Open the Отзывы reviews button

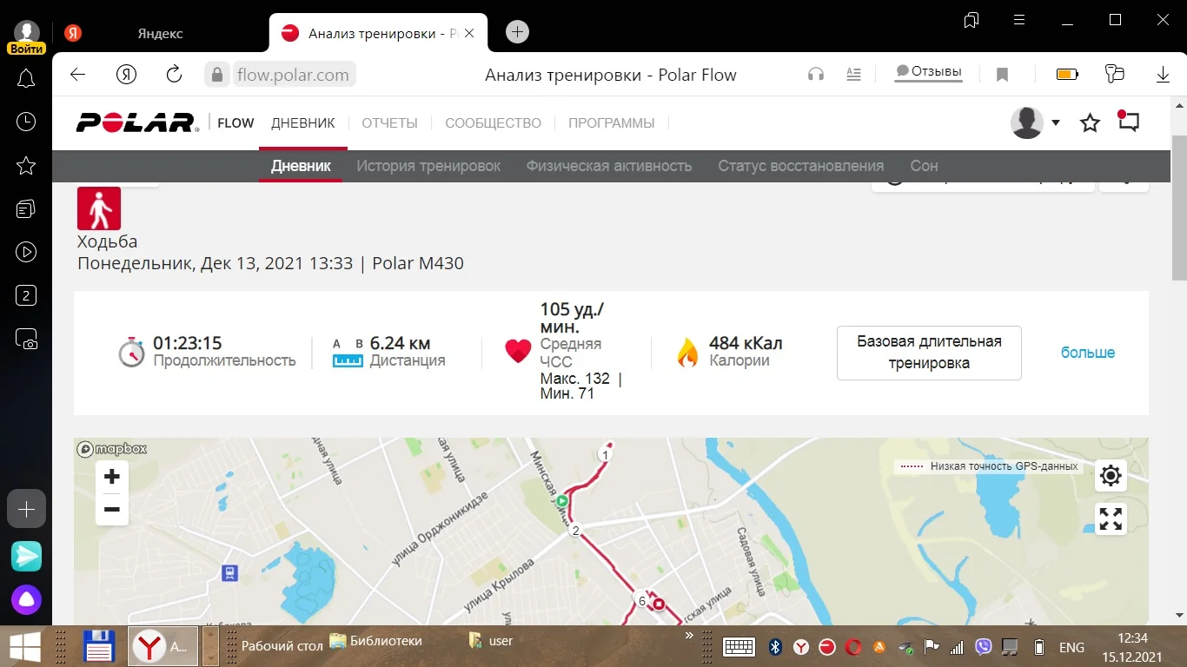pos(929,72)
